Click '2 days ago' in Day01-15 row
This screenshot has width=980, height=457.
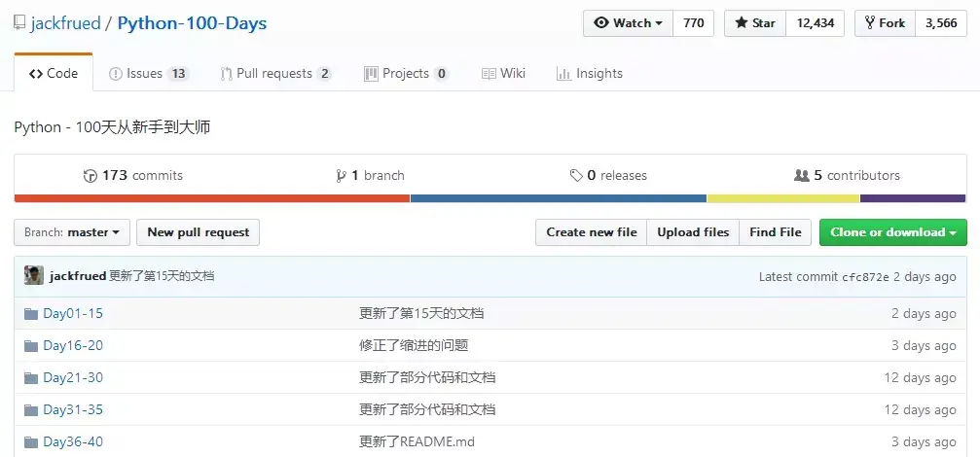(924, 313)
